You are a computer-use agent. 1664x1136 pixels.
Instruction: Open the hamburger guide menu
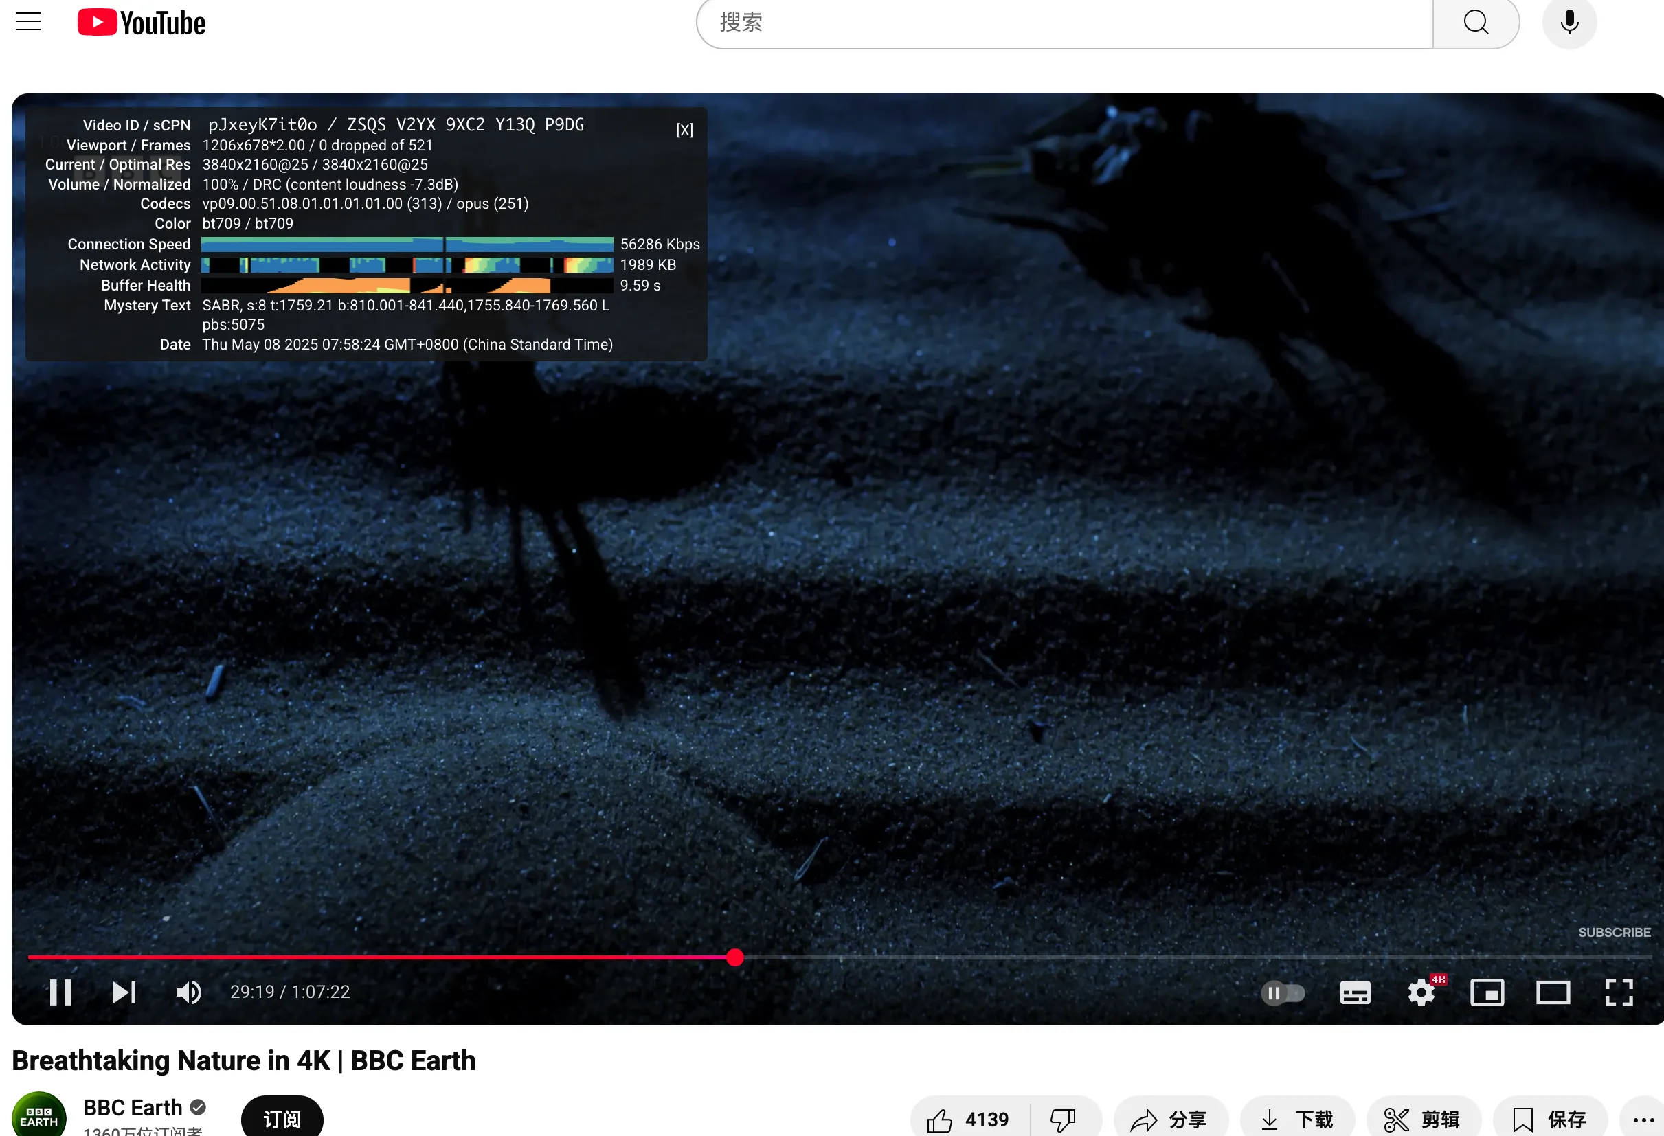coord(28,21)
